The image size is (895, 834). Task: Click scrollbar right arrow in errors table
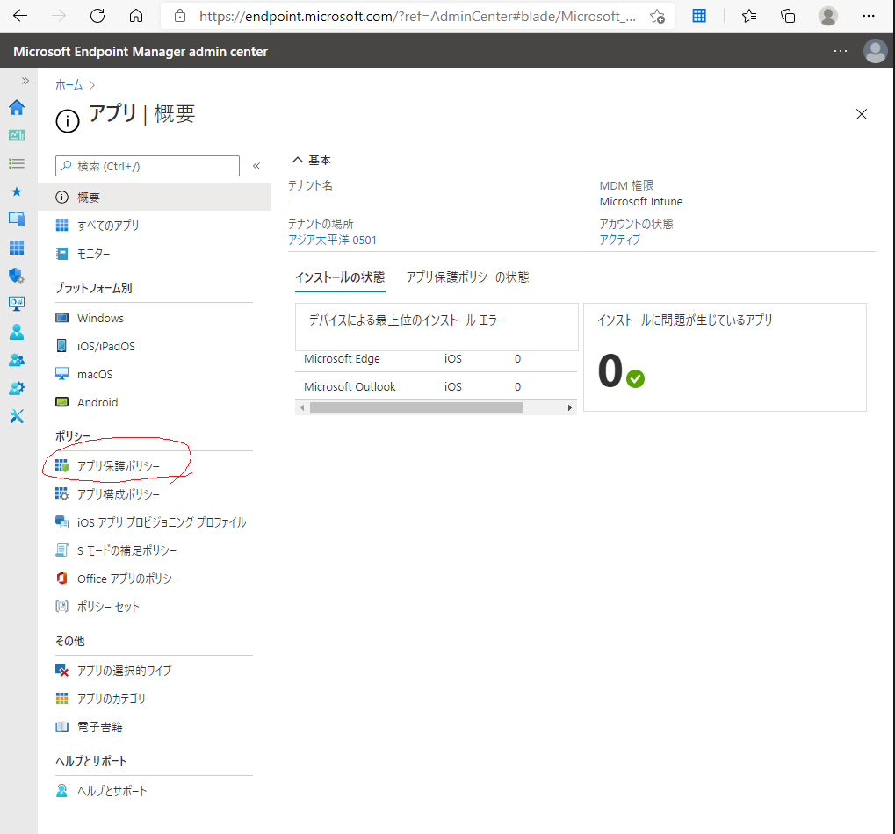570,408
